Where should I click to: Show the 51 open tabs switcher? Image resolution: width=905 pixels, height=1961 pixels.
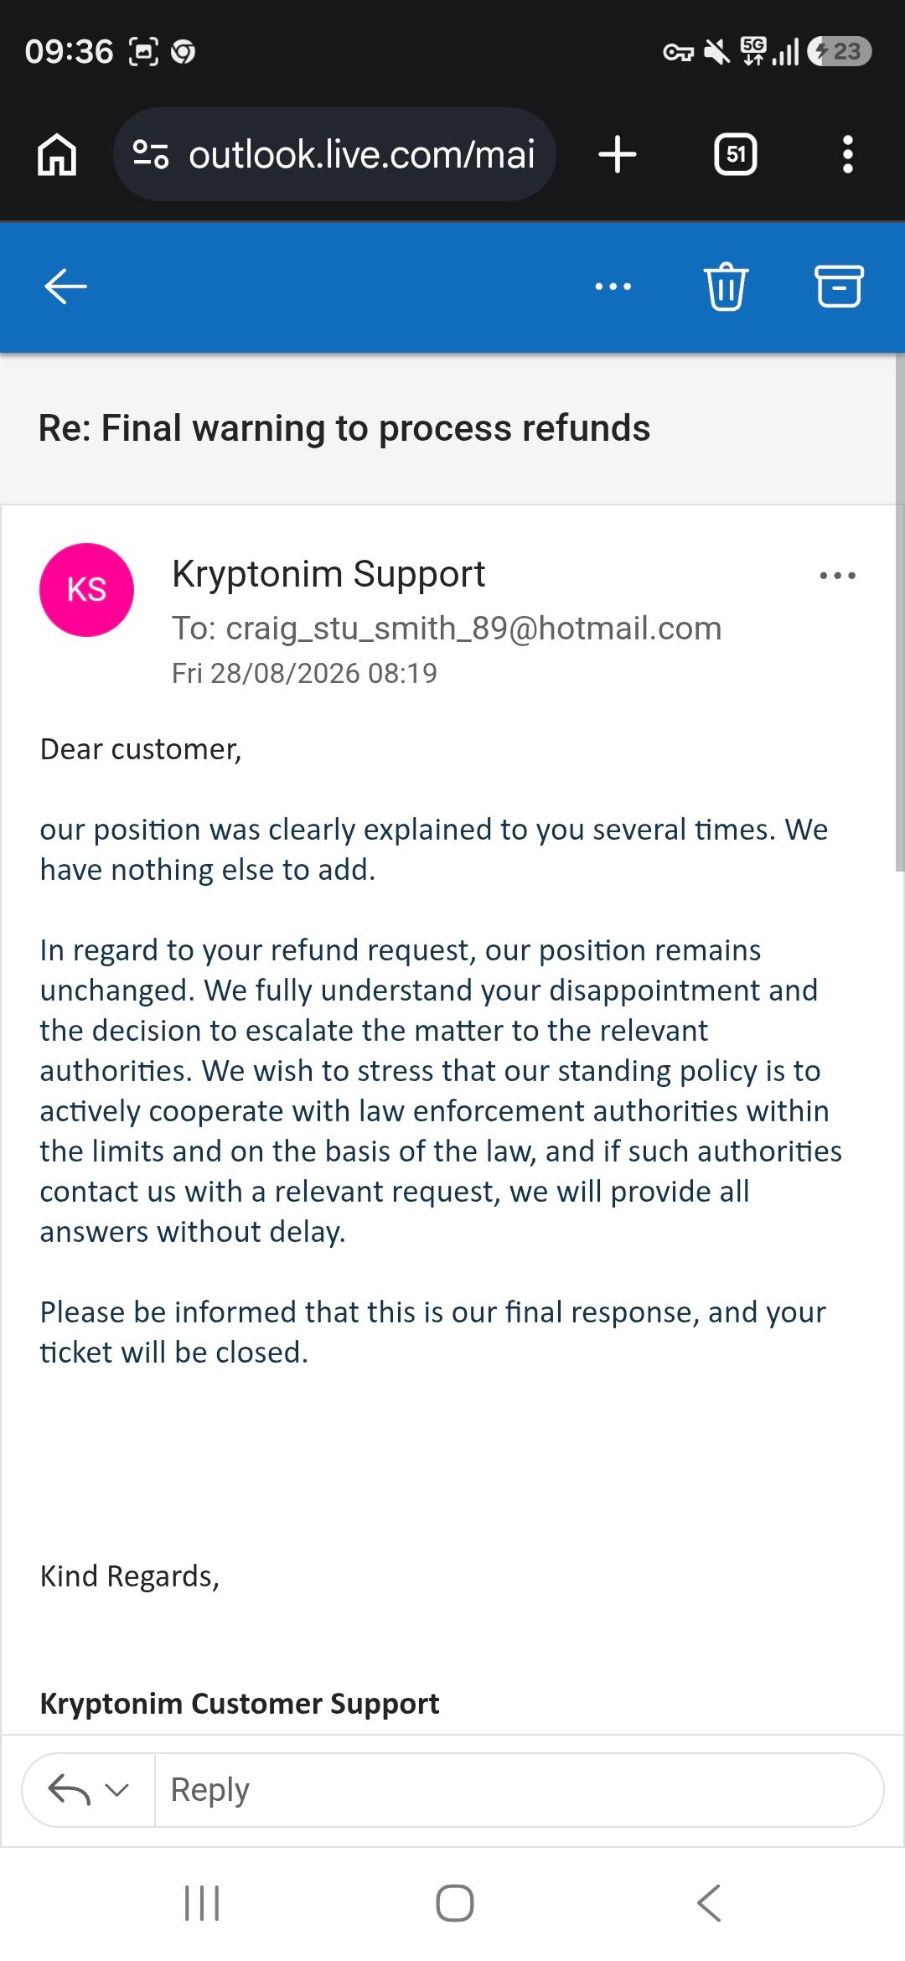tap(736, 155)
